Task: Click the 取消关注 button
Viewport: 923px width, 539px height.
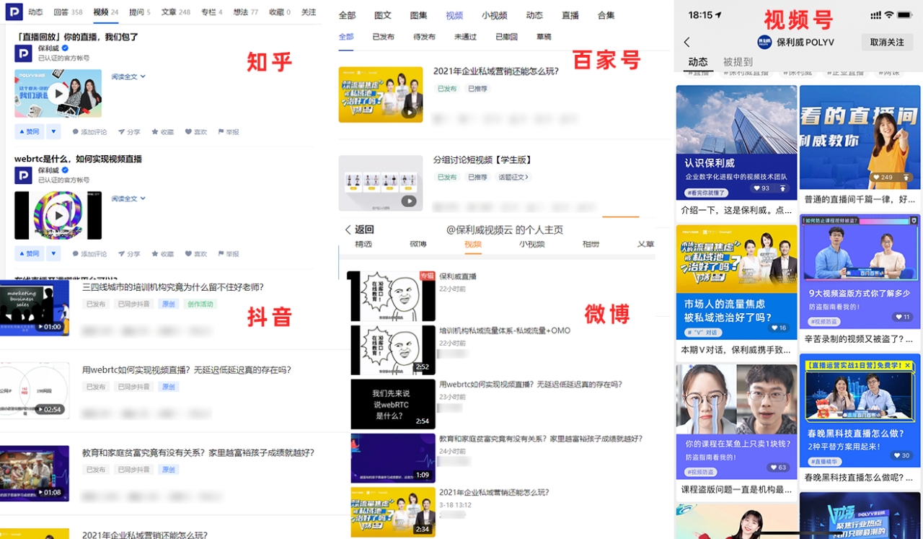Action: [886, 43]
